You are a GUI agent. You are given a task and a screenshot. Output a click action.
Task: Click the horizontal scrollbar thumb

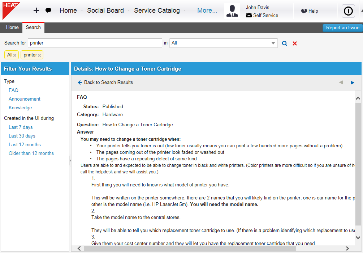tap(190, 248)
